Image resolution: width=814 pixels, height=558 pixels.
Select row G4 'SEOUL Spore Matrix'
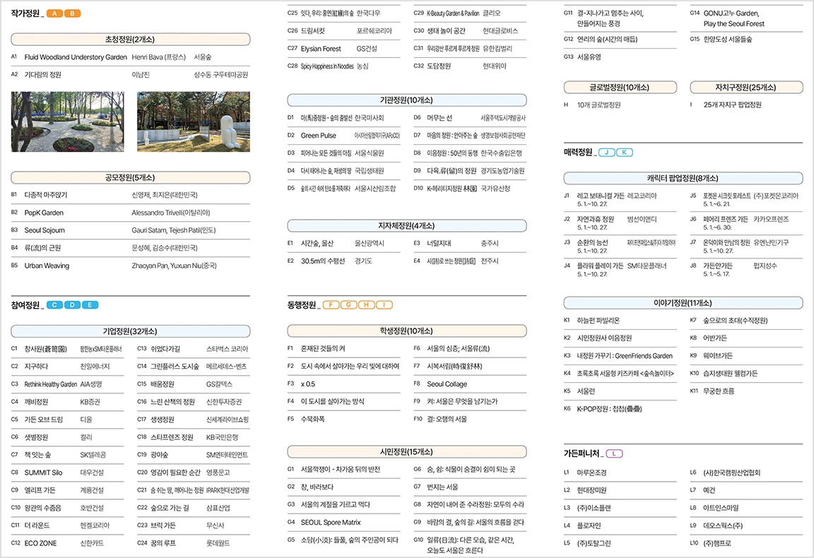coord(343,522)
